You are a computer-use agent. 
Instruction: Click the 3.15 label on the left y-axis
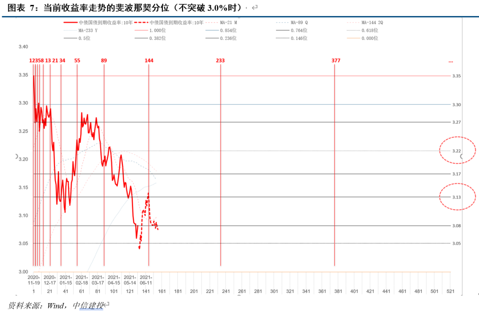pyautogui.click(x=23, y=187)
